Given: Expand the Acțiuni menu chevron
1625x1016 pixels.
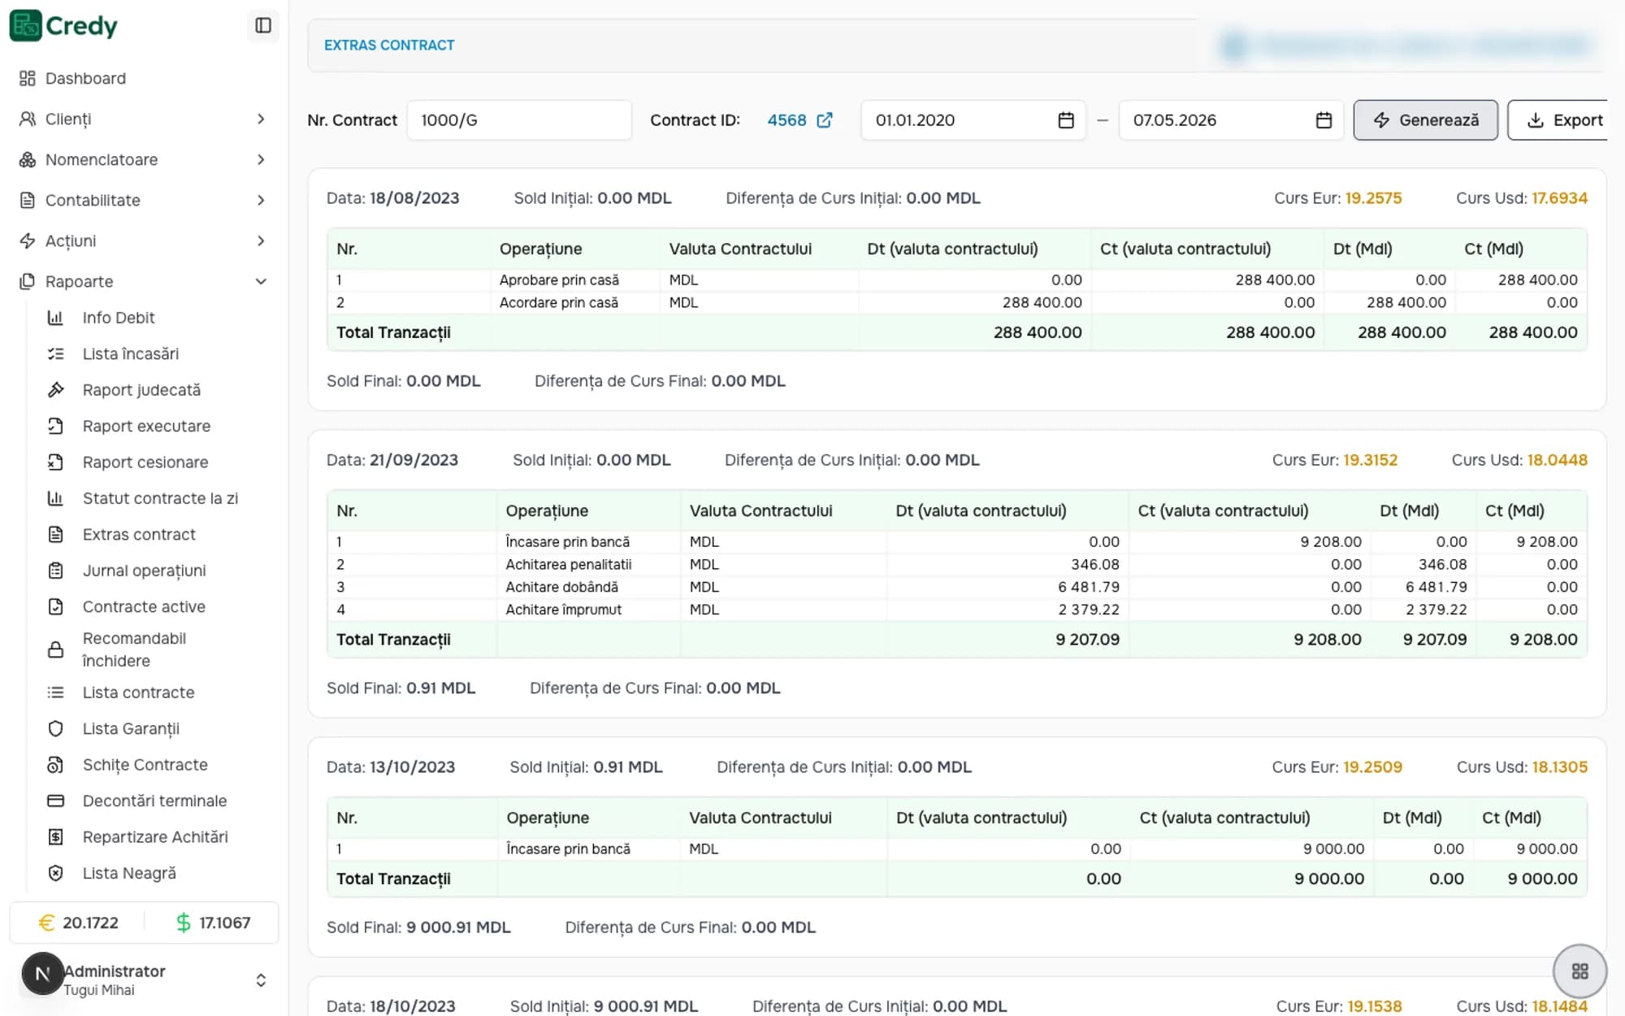Looking at the screenshot, I should (261, 241).
